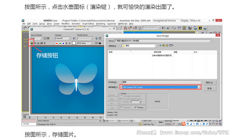Click the 取消 (Cancel) button
This screenshot has width=238, height=138.
(x=209, y=89)
